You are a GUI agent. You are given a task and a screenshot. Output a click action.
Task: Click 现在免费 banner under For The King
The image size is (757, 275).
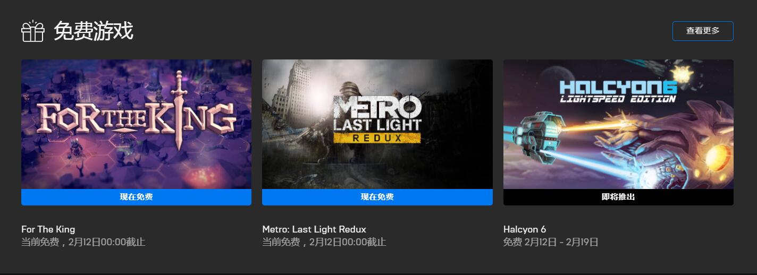point(136,197)
